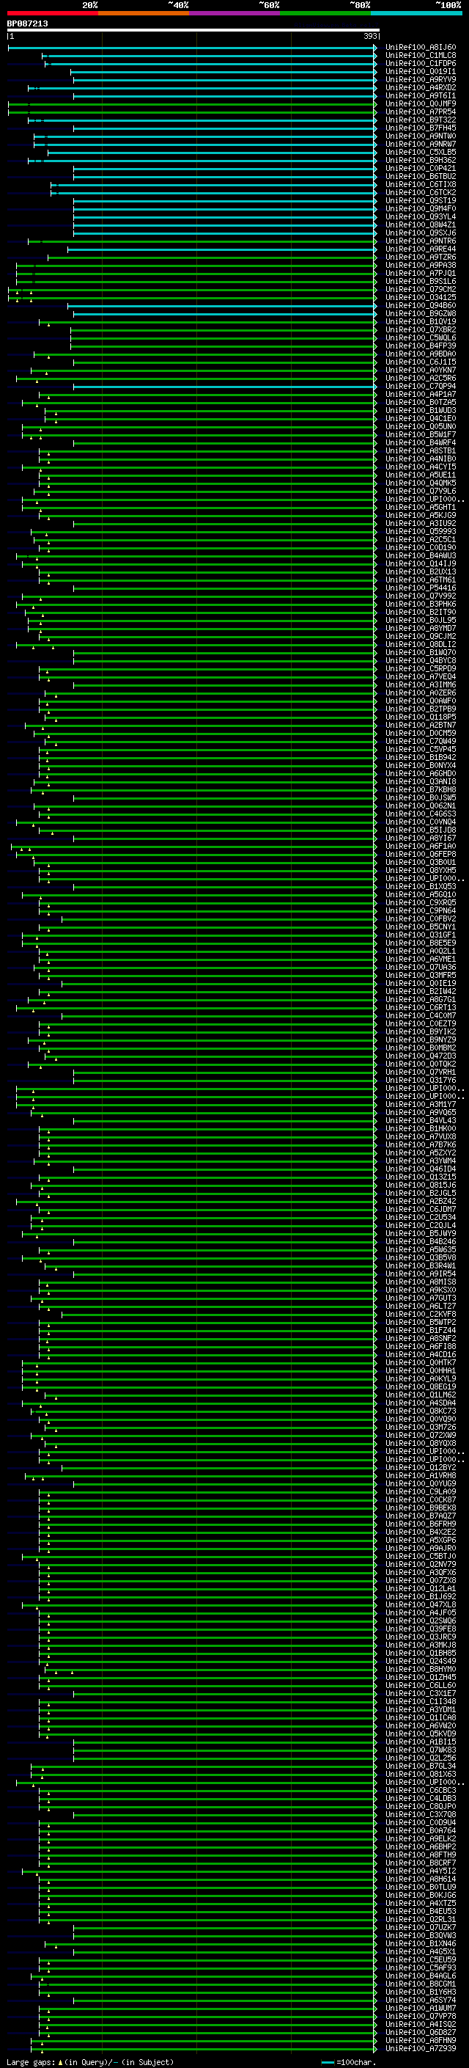Click the UniRef100_Q8YXH5 label
Viewport: 469px width, 2068px height.
pyautogui.click(x=420, y=870)
